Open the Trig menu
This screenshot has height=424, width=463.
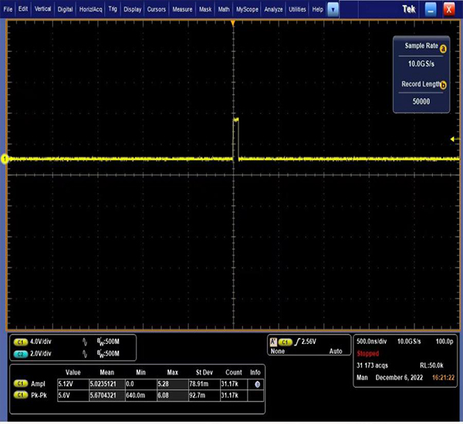113,8
